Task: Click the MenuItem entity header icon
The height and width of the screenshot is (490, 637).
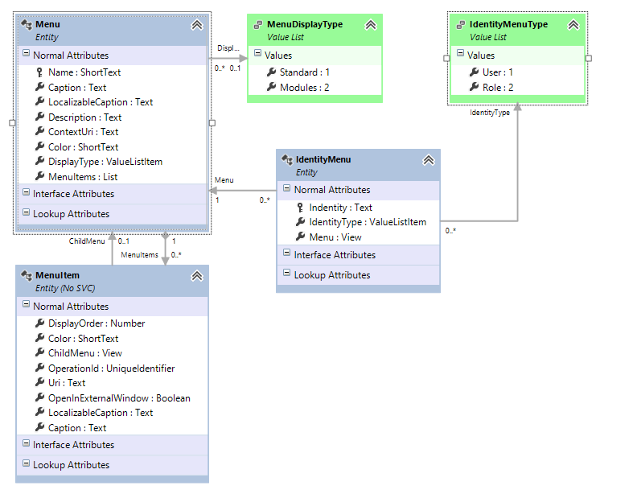Action: click(x=27, y=276)
